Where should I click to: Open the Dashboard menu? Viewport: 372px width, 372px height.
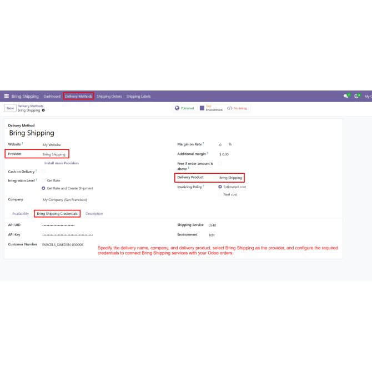pos(52,96)
